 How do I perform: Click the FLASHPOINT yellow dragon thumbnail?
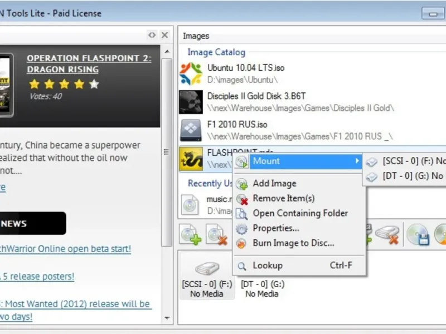tap(191, 159)
